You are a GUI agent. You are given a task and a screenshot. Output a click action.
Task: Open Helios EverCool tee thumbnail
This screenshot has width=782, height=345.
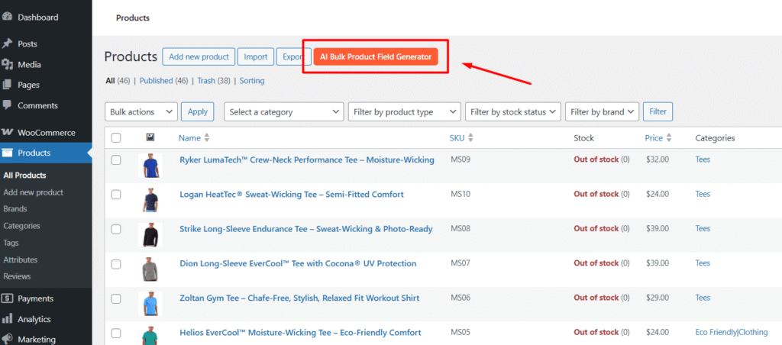150,336
